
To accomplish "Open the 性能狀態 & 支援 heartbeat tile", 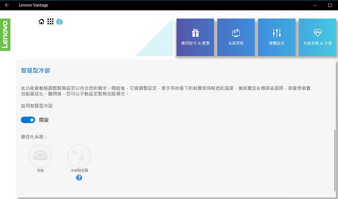I will 317,38.
